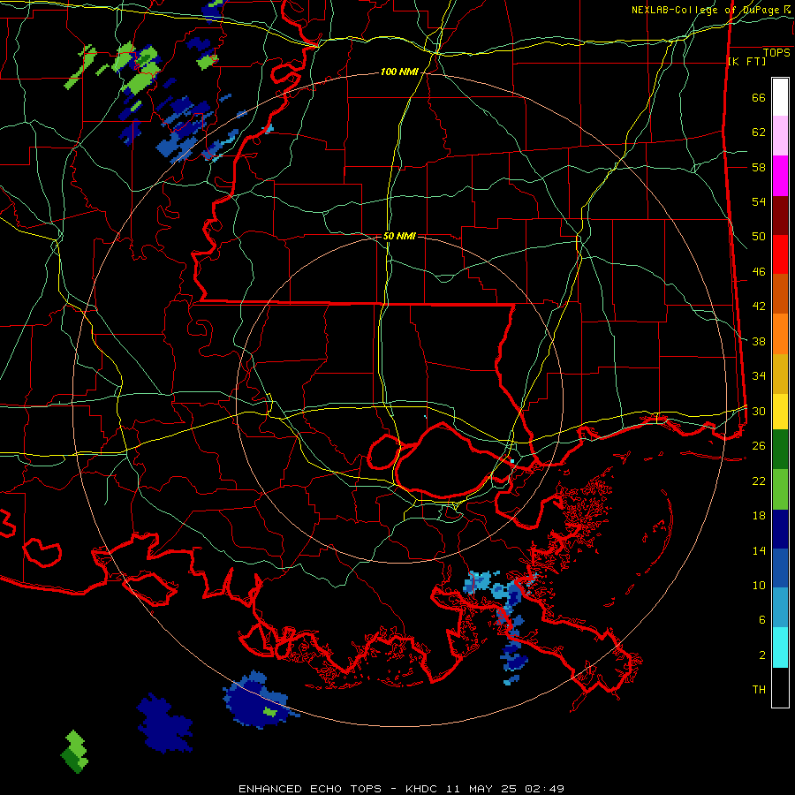Click the sky blue 6 kft legend swatch

click(x=780, y=608)
